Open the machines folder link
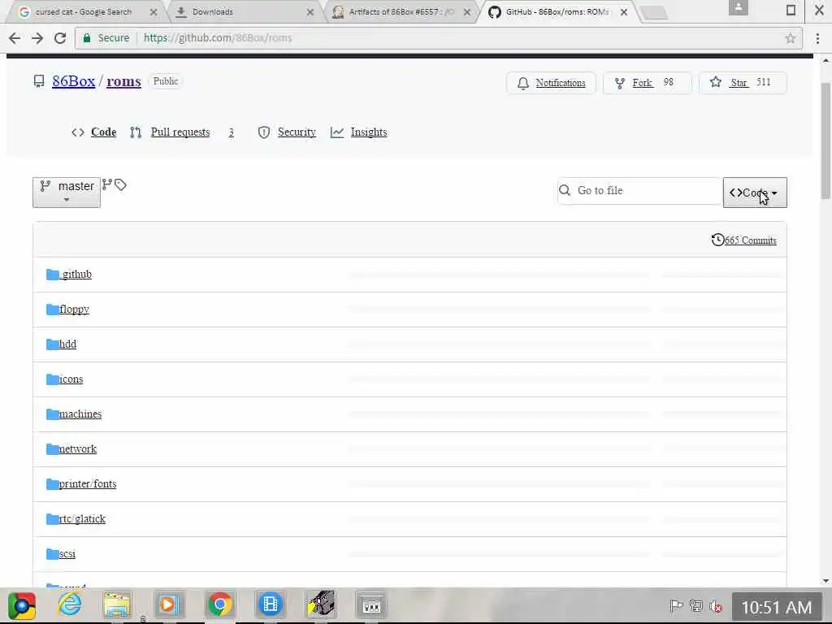 click(80, 414)
